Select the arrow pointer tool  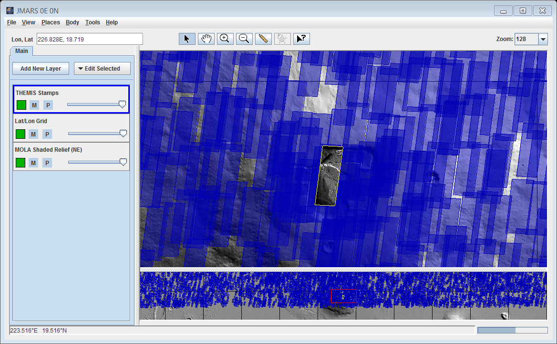pos(187,39)
